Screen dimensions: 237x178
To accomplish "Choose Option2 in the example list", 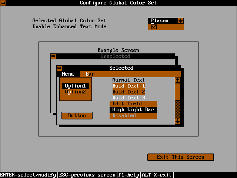I will tap(75, 92).
